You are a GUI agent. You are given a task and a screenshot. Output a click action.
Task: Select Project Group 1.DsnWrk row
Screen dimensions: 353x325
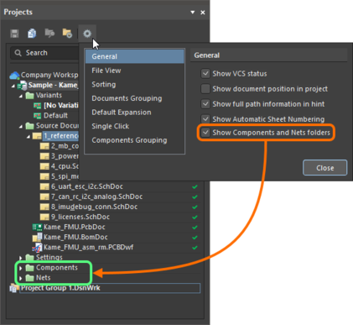point(110,288)
